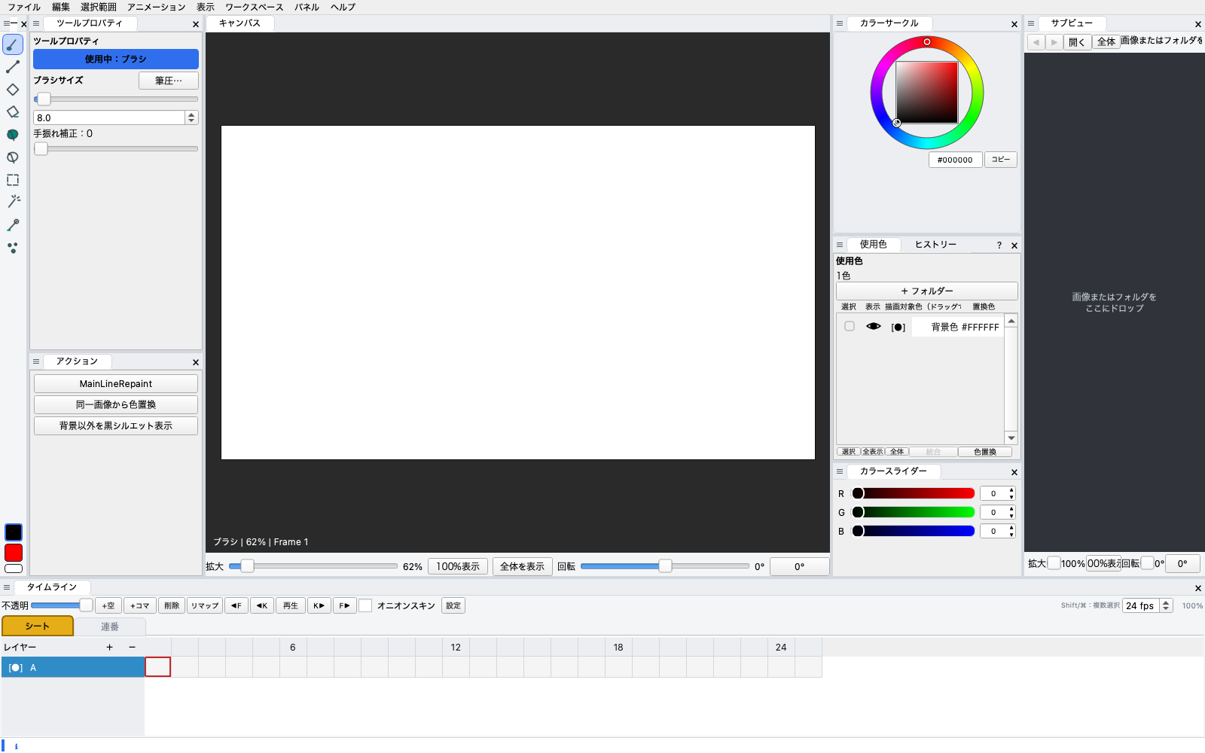1205x753 pixels.
Task: Click the 背景以外を黒シルエット表示 button
Action: click(x=116, y=426)
